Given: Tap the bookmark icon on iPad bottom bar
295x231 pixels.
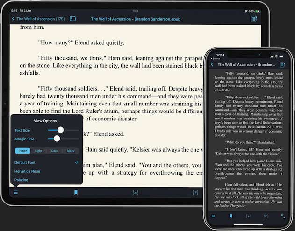Looking at the screenshot, I should coord(76,192).
